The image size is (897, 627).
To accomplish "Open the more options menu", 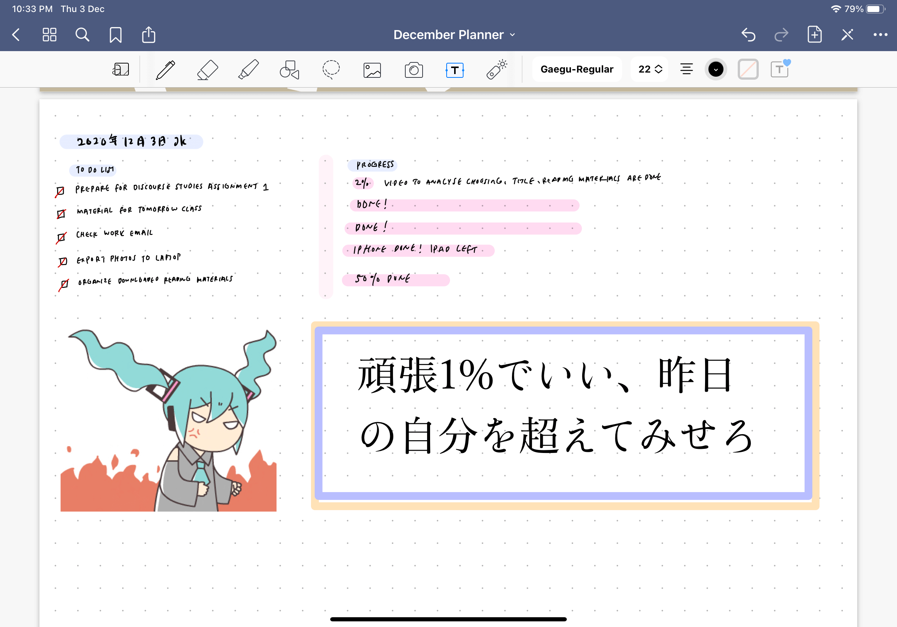I will coord(880,35).
